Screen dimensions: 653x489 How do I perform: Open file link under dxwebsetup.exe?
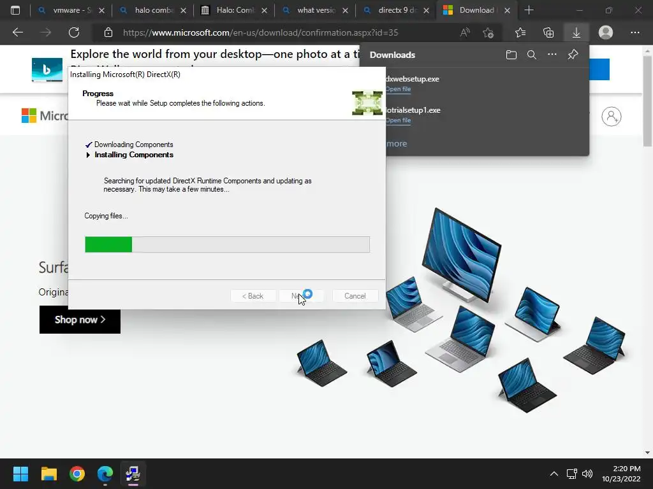pos(398,89)
